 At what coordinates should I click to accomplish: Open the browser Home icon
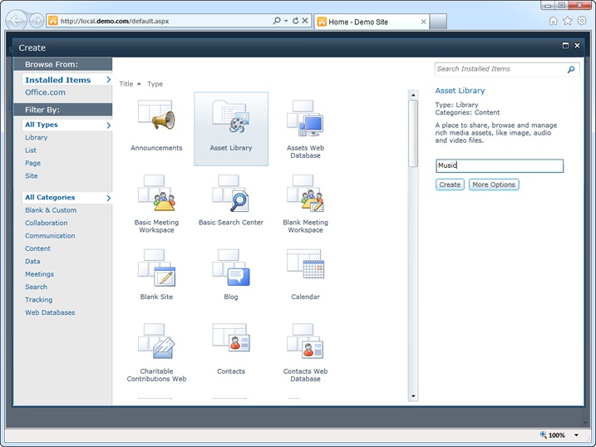pos(553,21)
